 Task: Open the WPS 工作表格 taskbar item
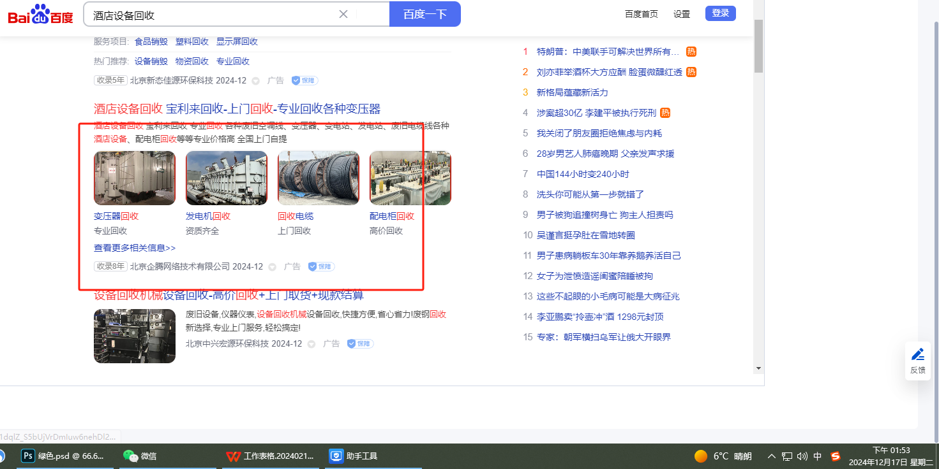click(x=270, y=456)
